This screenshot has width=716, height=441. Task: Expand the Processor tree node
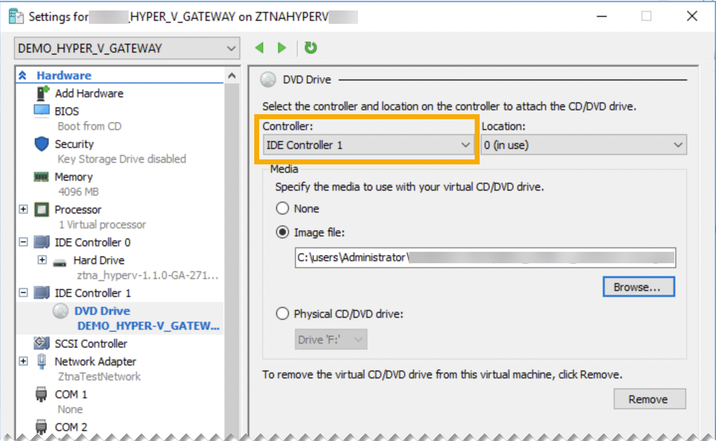coord(23,209)
